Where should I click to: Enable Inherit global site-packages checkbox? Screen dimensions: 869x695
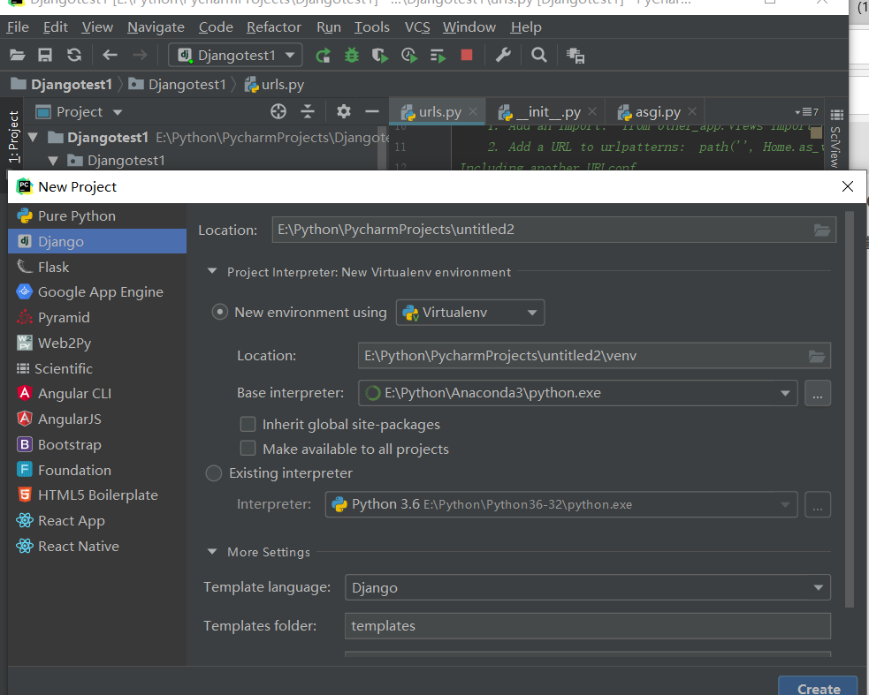coord(248,424)
